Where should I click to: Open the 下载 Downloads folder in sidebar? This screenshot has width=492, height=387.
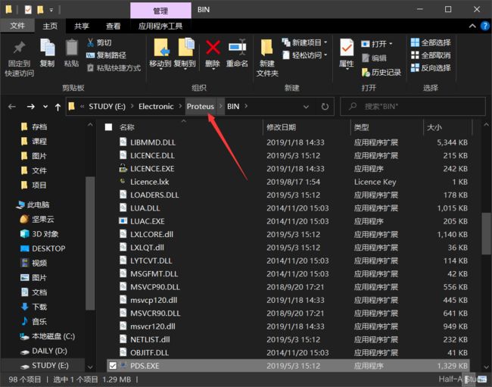coord(33,307)
